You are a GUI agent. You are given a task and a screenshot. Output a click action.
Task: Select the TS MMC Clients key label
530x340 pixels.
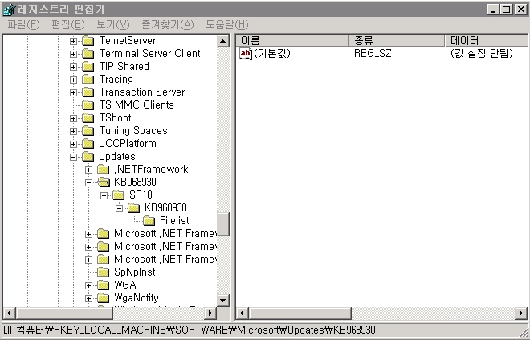[137, 105]
